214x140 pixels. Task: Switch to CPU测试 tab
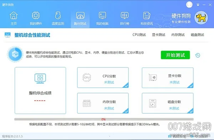point(139,35)
